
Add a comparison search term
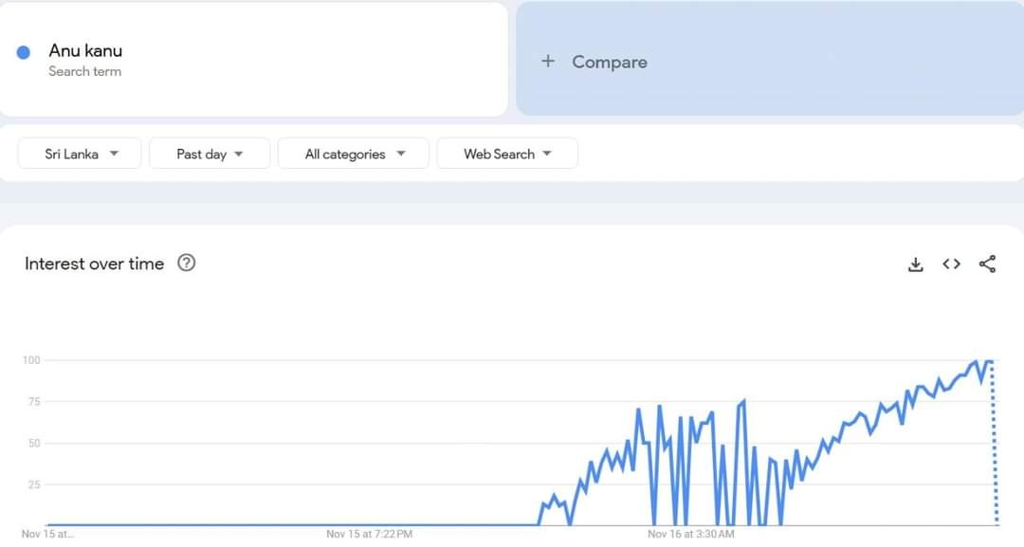770,60
